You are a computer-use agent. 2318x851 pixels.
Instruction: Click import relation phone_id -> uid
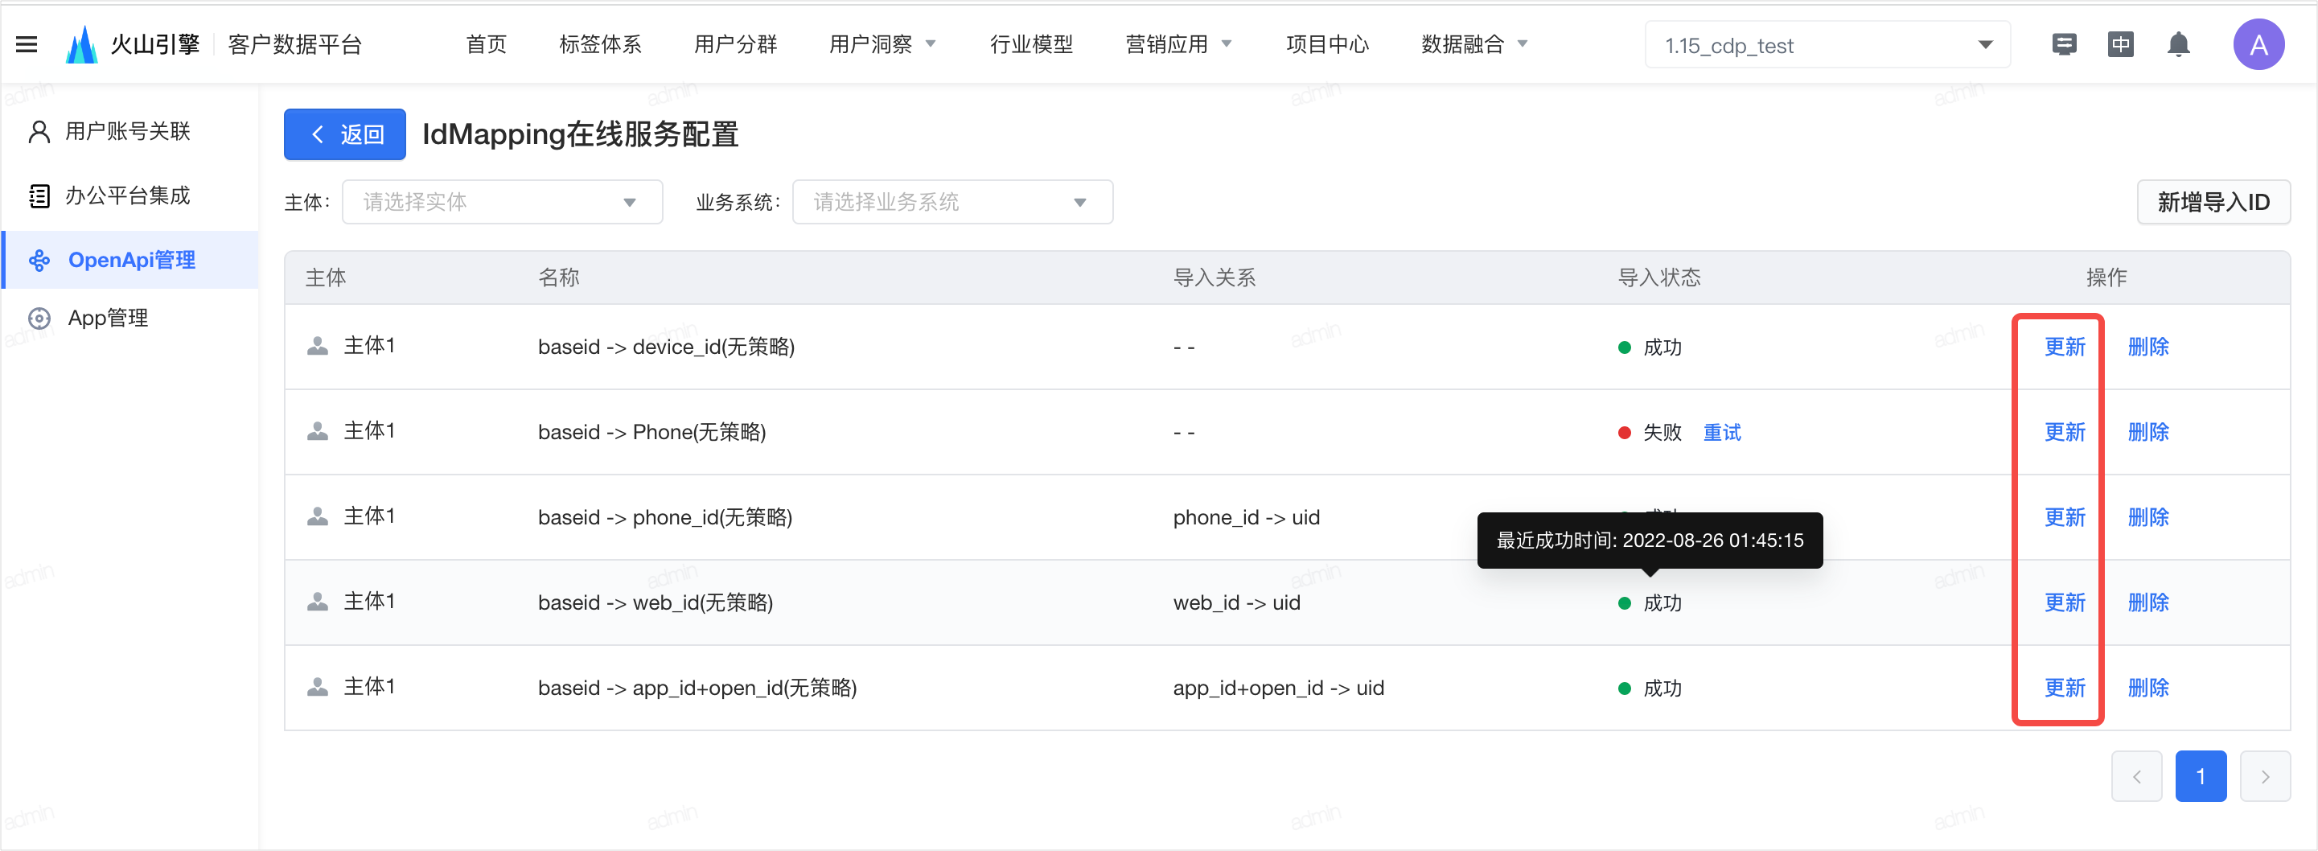point(1247,517)
